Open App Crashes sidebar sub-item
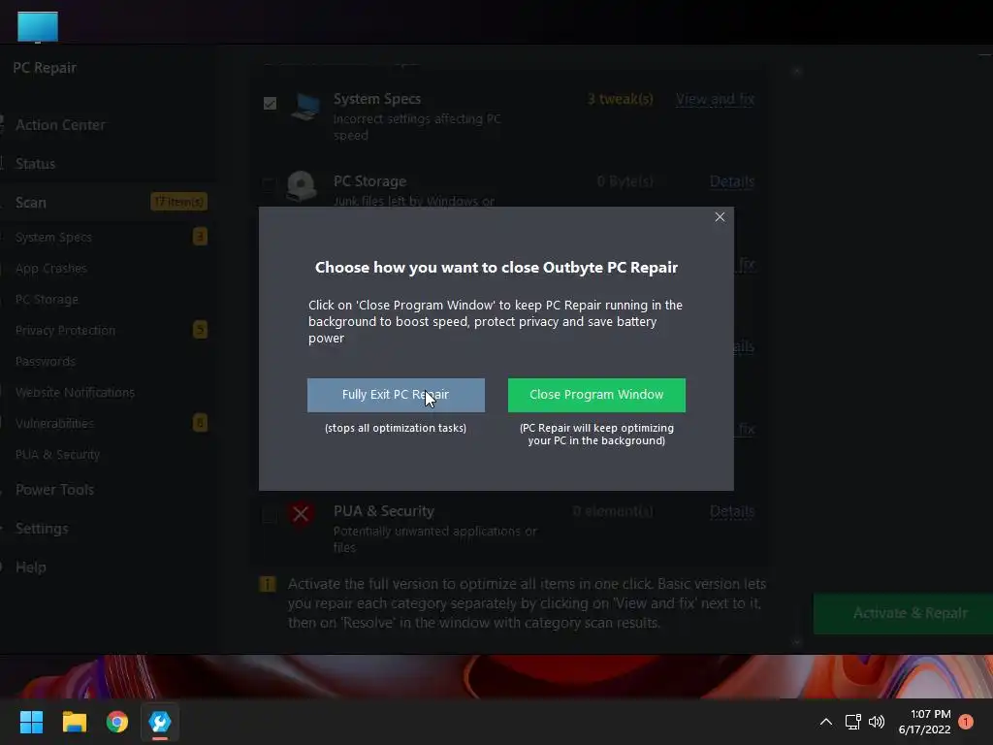This screenshot has width=993, height=745. tap(51, 268)
